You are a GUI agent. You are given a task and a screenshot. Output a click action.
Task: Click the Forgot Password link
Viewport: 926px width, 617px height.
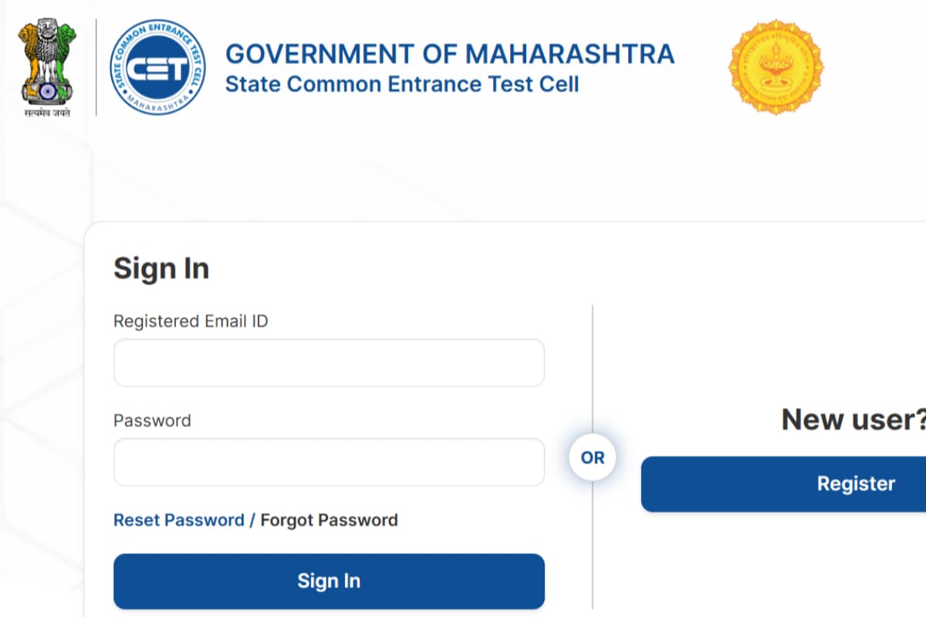coord(329,520)
